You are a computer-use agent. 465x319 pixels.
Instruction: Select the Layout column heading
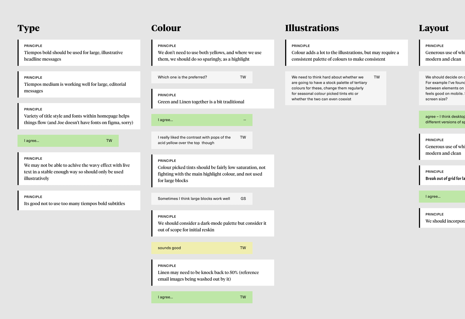pyautogui.click(x=434, y=28)
